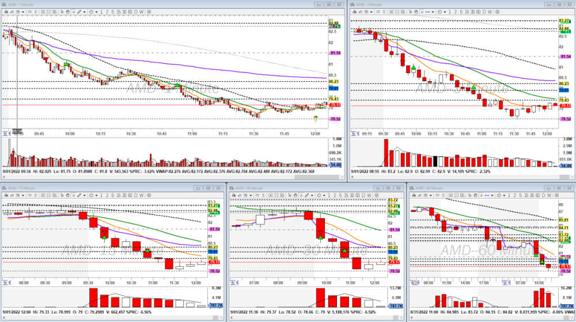This screenshot has height=322, width=576.
Task: Click zoom-out box icon in AMD 1 Minute toolbar
Action: point(49,12)
